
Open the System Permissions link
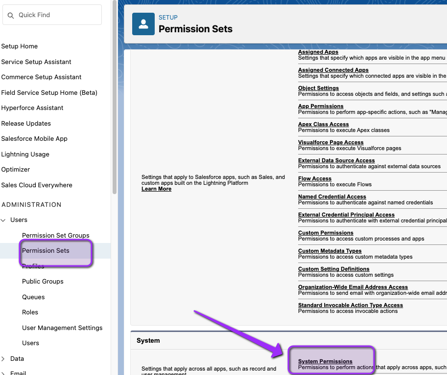[x=325, y=361]
